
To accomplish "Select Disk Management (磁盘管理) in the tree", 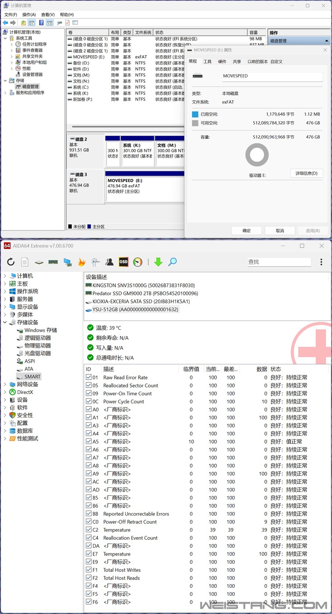I will (x=30, y=86).
